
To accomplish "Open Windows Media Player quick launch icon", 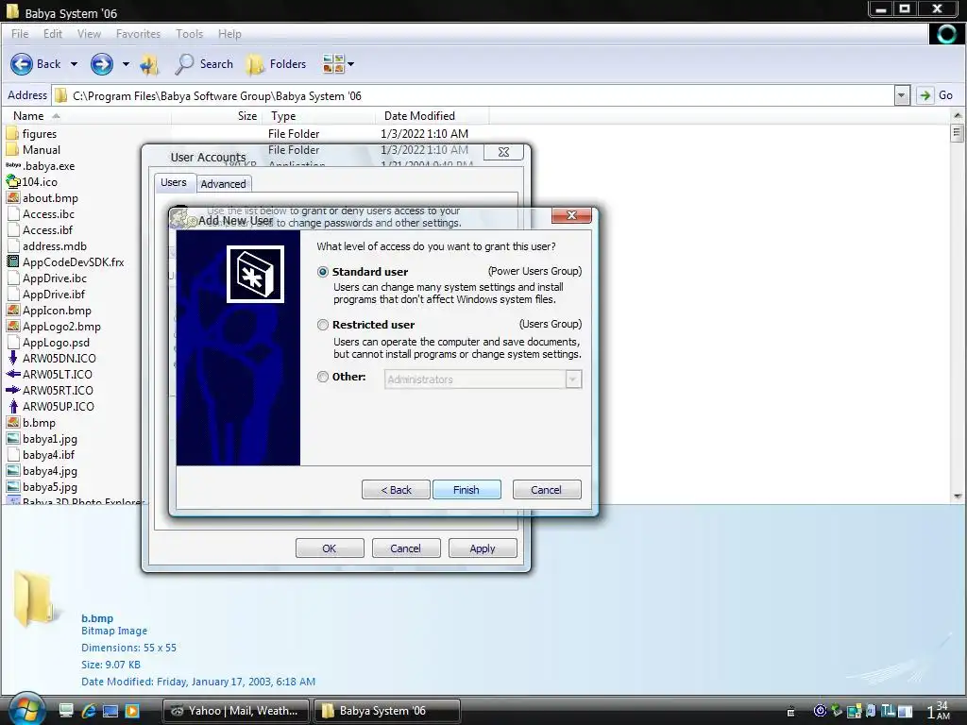I will 132,711.
